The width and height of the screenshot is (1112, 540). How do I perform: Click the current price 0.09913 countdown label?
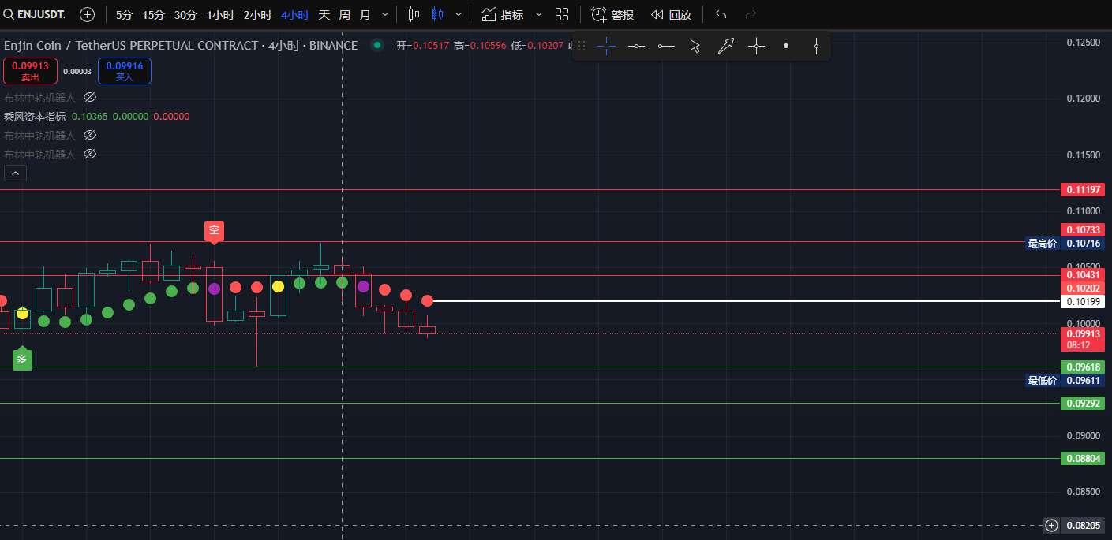tap(1083, 339)
